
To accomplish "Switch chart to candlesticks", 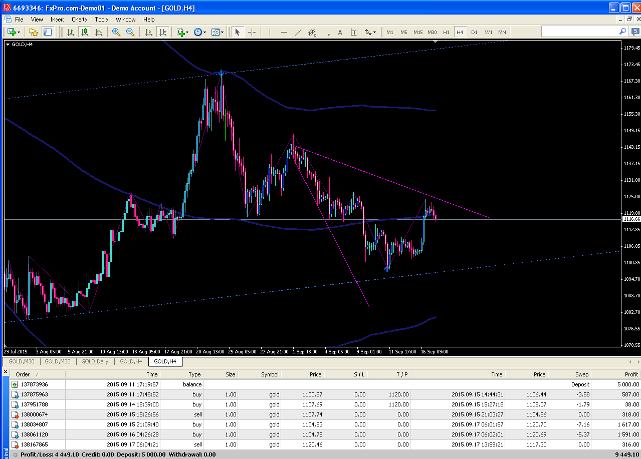I will 85,32.
